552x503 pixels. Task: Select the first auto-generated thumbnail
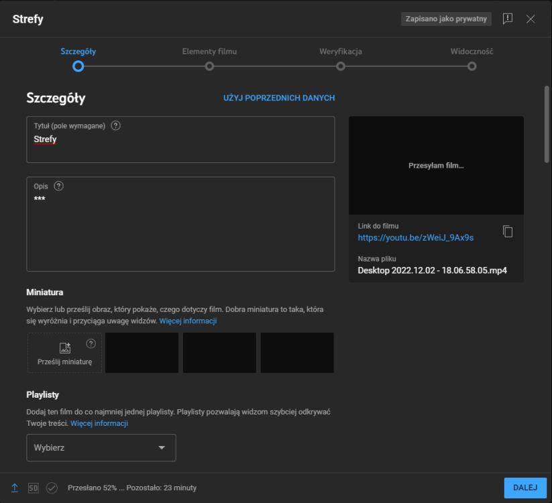pos(142,353)
